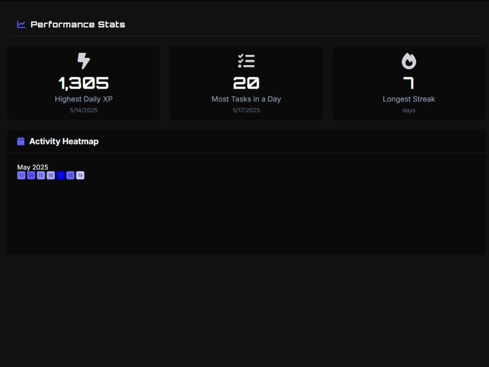This screenshot has height=367, width=489.
Task: Click the task checklist icon
Action: (x=246, y=61)
